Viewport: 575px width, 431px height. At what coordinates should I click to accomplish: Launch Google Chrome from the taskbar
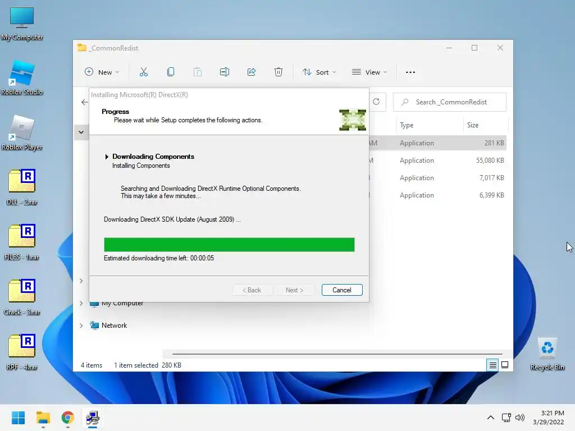pyautogui.click(x=67, y=418)
